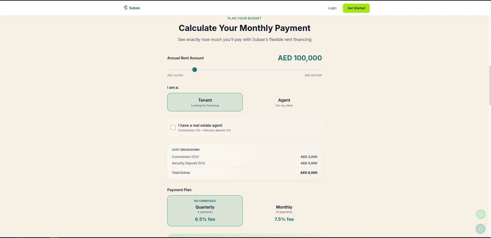This screenshot has width=491, height=238.
Task: Click the Calculate Your Monthly Payment heading
Action: point(244,28)
